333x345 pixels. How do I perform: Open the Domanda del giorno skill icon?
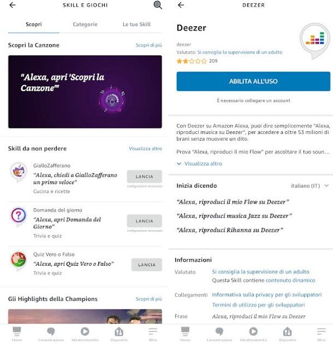[19, 217]
